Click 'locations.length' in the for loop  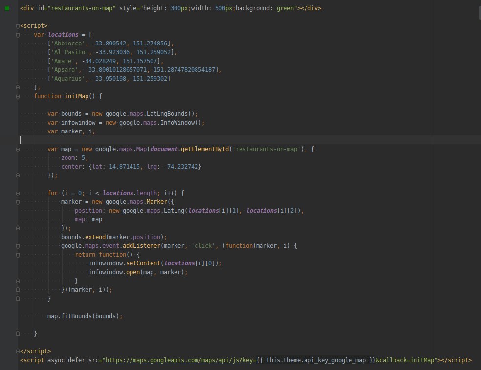tap(130, 193)
